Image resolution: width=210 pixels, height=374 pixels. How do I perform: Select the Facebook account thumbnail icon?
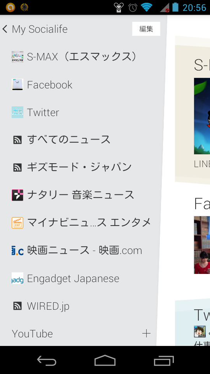[x=17, y=85]
